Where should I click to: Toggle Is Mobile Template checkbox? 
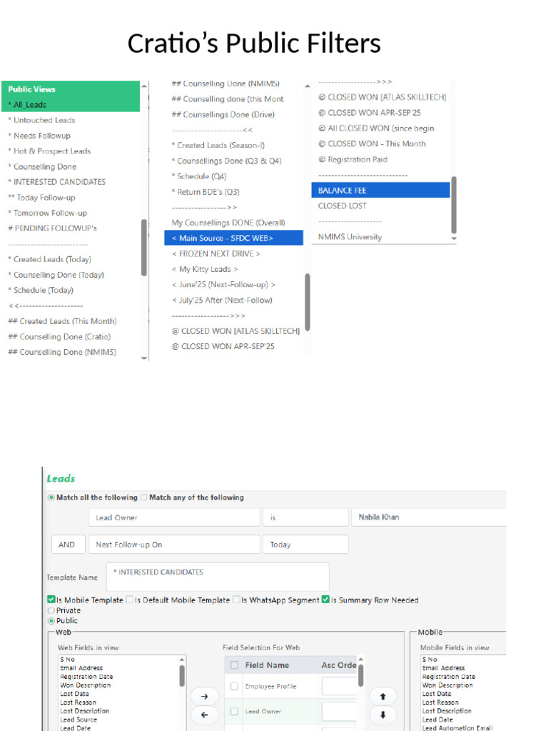[x=51, y=600]
